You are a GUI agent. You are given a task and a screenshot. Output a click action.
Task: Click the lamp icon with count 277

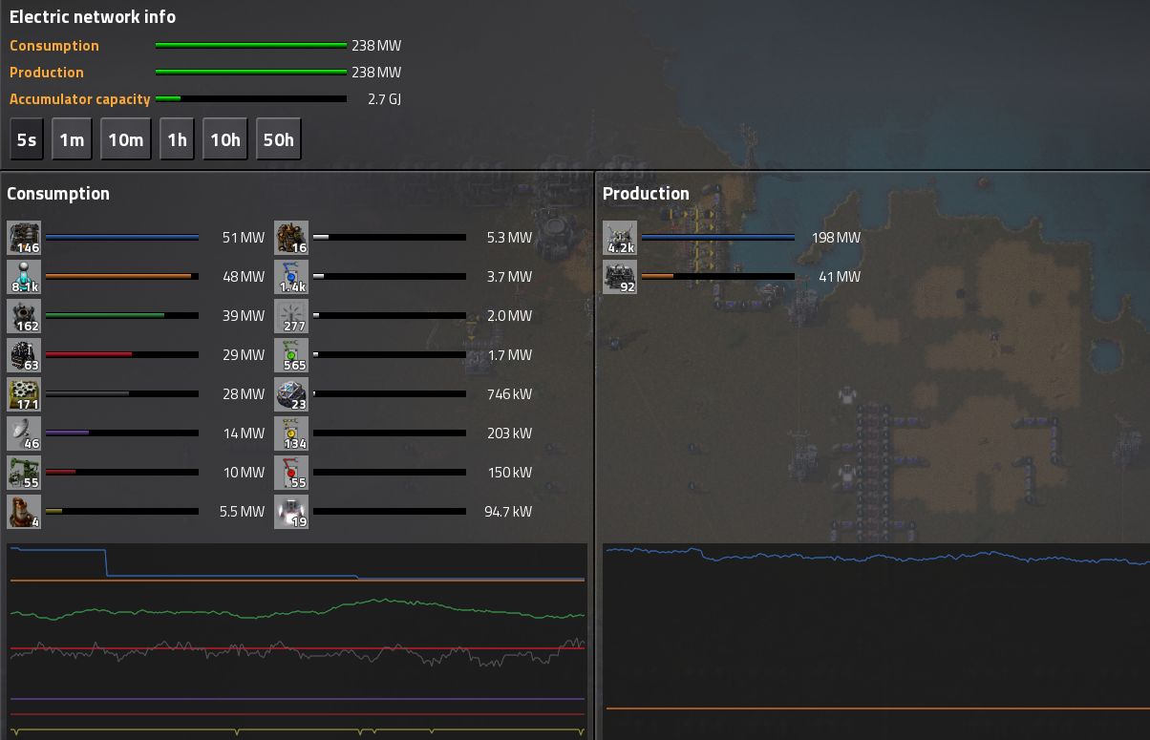pos(291,316)
